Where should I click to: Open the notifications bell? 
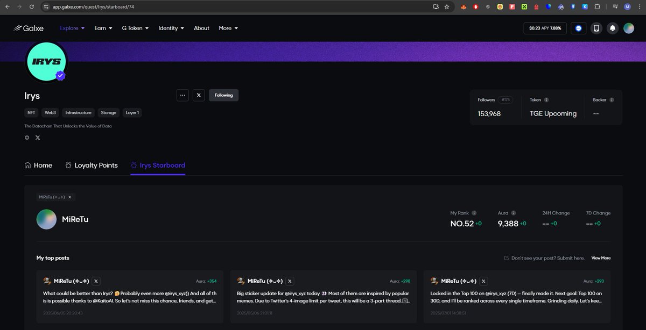pyautogui.click(x=613, y=28)
